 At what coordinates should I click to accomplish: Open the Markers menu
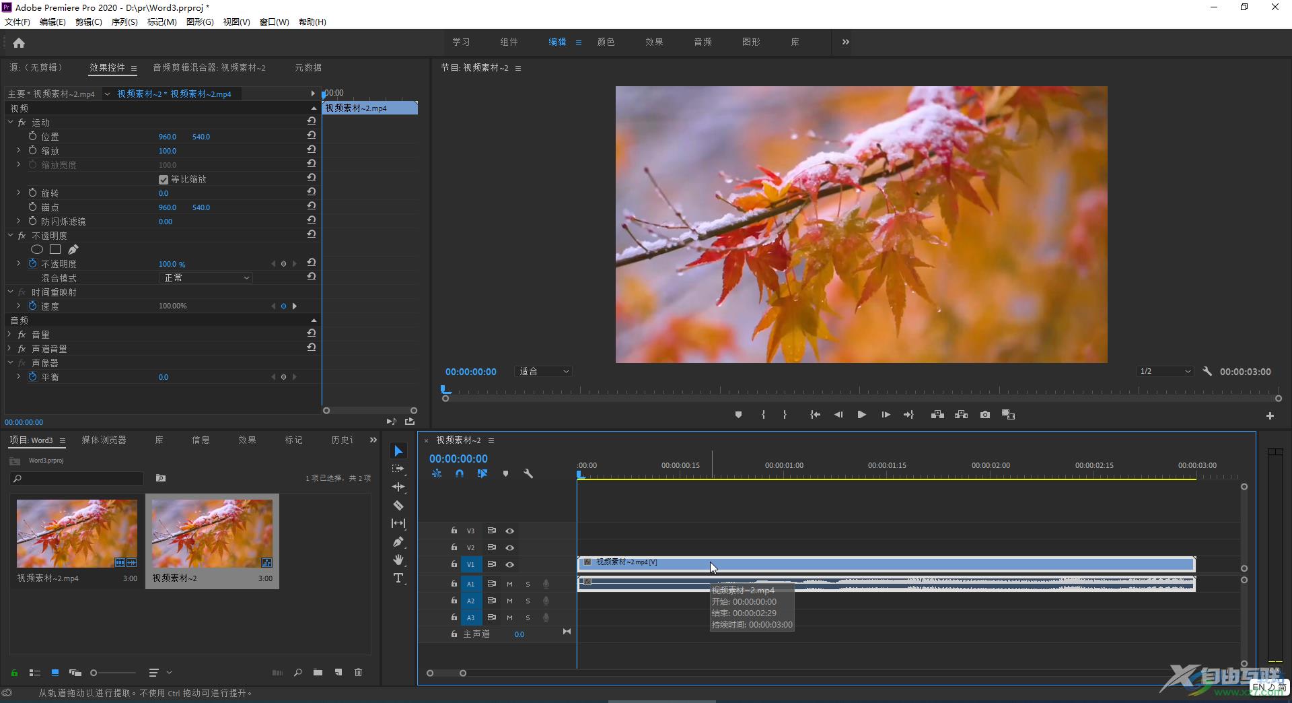click(x=161, y=22)
